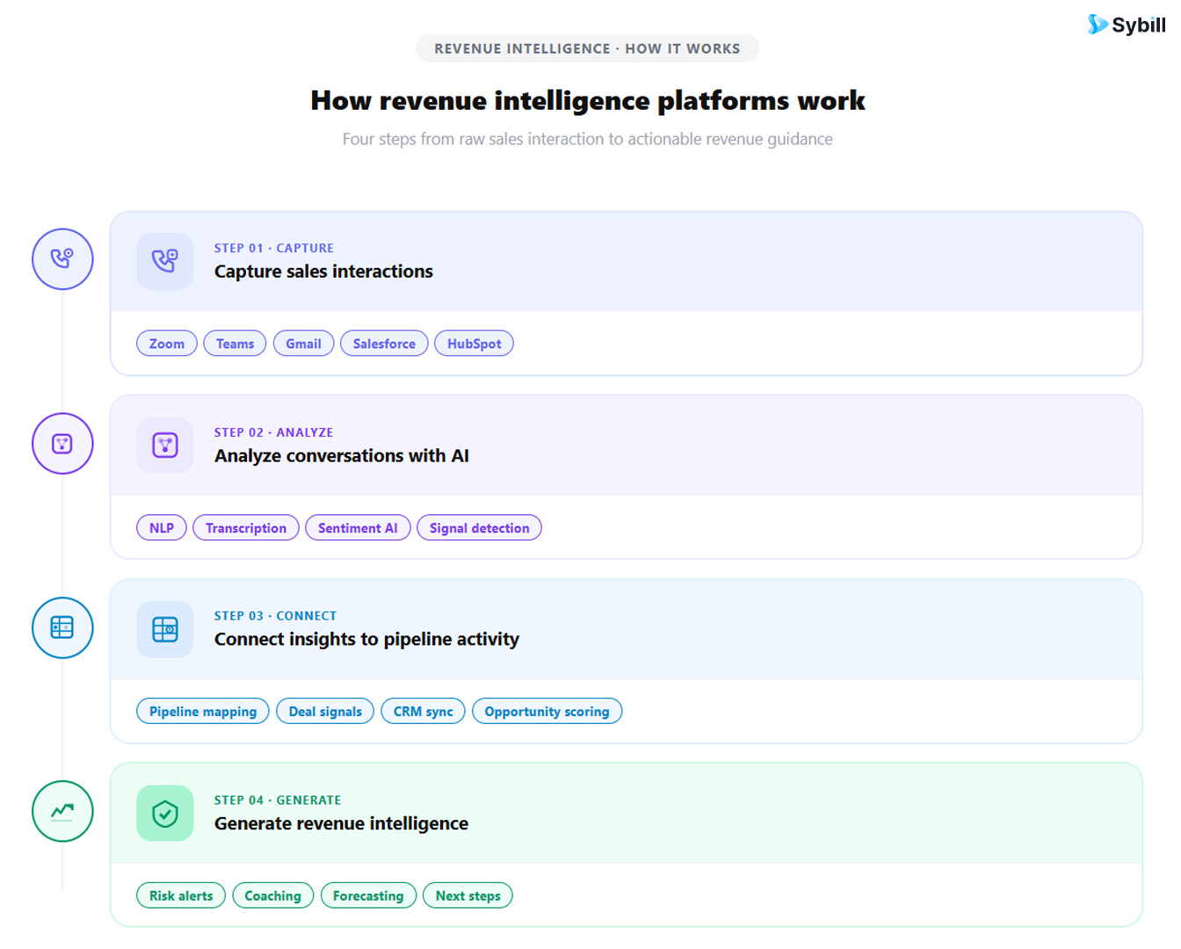Click the 'Analyze conversations with AI' title
The height and width of the screenshot is (949, 1181).
342,456
